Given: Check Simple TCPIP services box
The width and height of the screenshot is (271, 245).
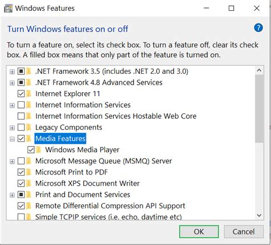Looking at the screenshot, I should [21, 217].
